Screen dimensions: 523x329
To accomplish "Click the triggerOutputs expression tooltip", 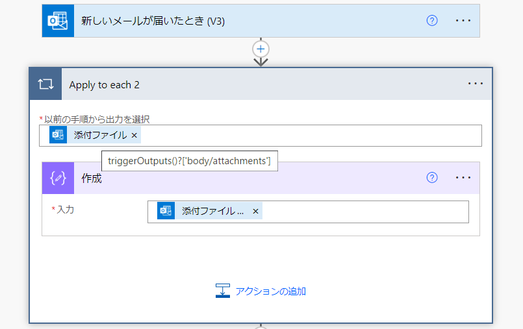I will pyautogui.click(x=190, y=161).
